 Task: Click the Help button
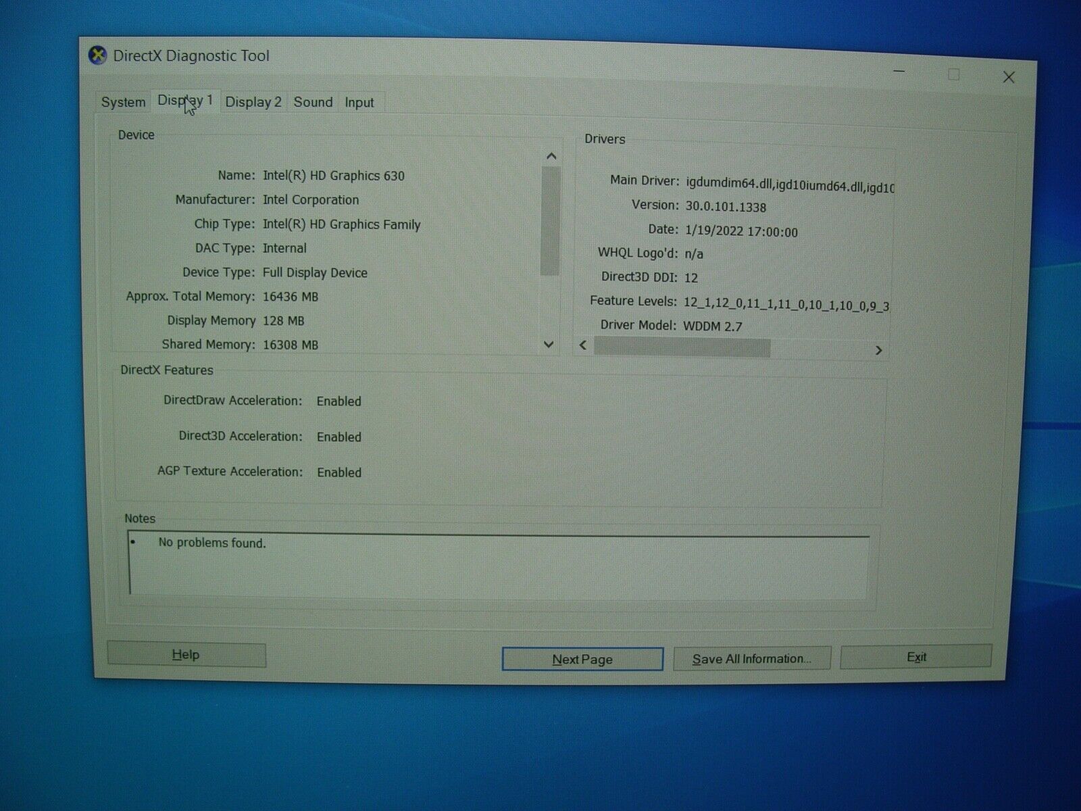pyautogui.click(x=186, y=655)
